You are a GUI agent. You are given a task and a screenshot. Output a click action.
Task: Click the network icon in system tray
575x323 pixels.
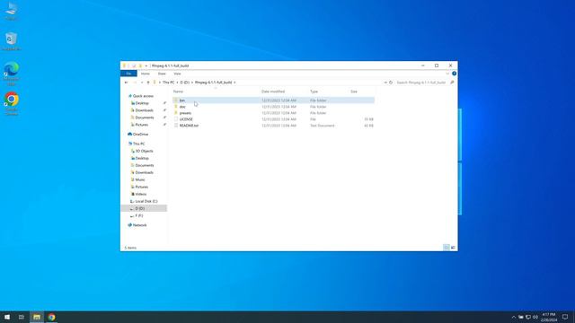click(x=528, y=317)
